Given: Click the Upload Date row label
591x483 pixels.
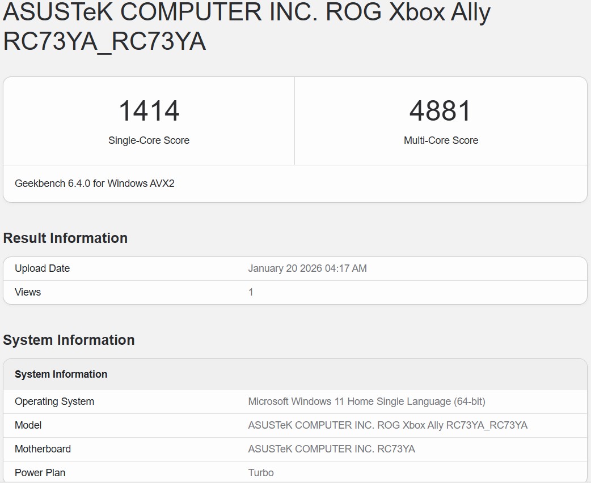Looking at the screenshot, I should (x=43, y=268).
